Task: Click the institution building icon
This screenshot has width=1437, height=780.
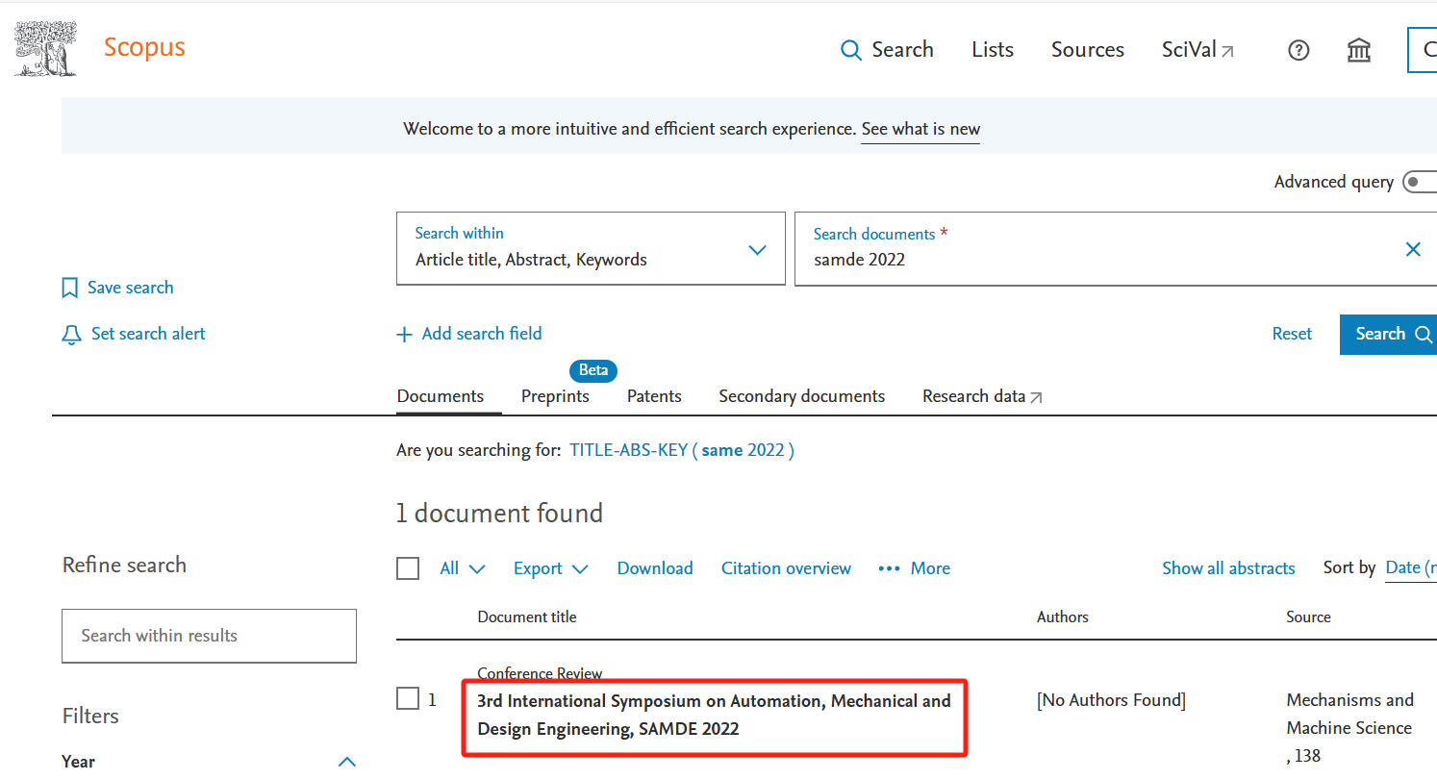Action: (x=1359, y=50)
